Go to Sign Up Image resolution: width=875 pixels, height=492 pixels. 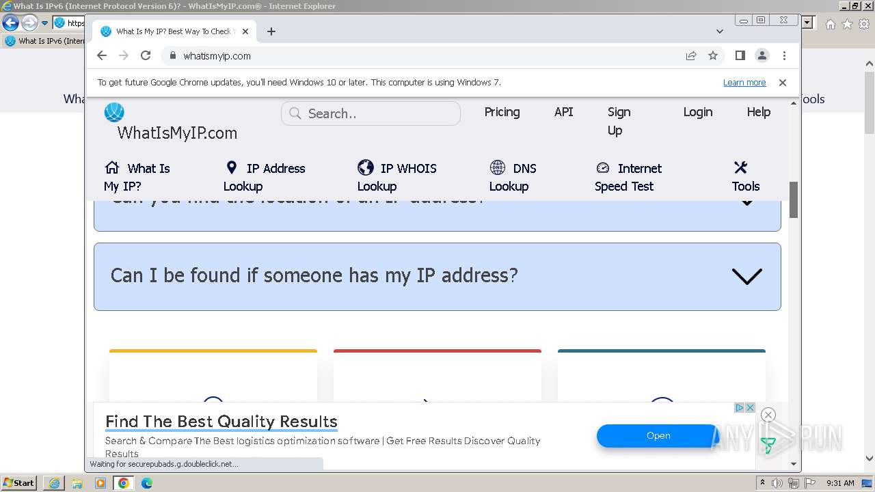(x=619, y=121)
